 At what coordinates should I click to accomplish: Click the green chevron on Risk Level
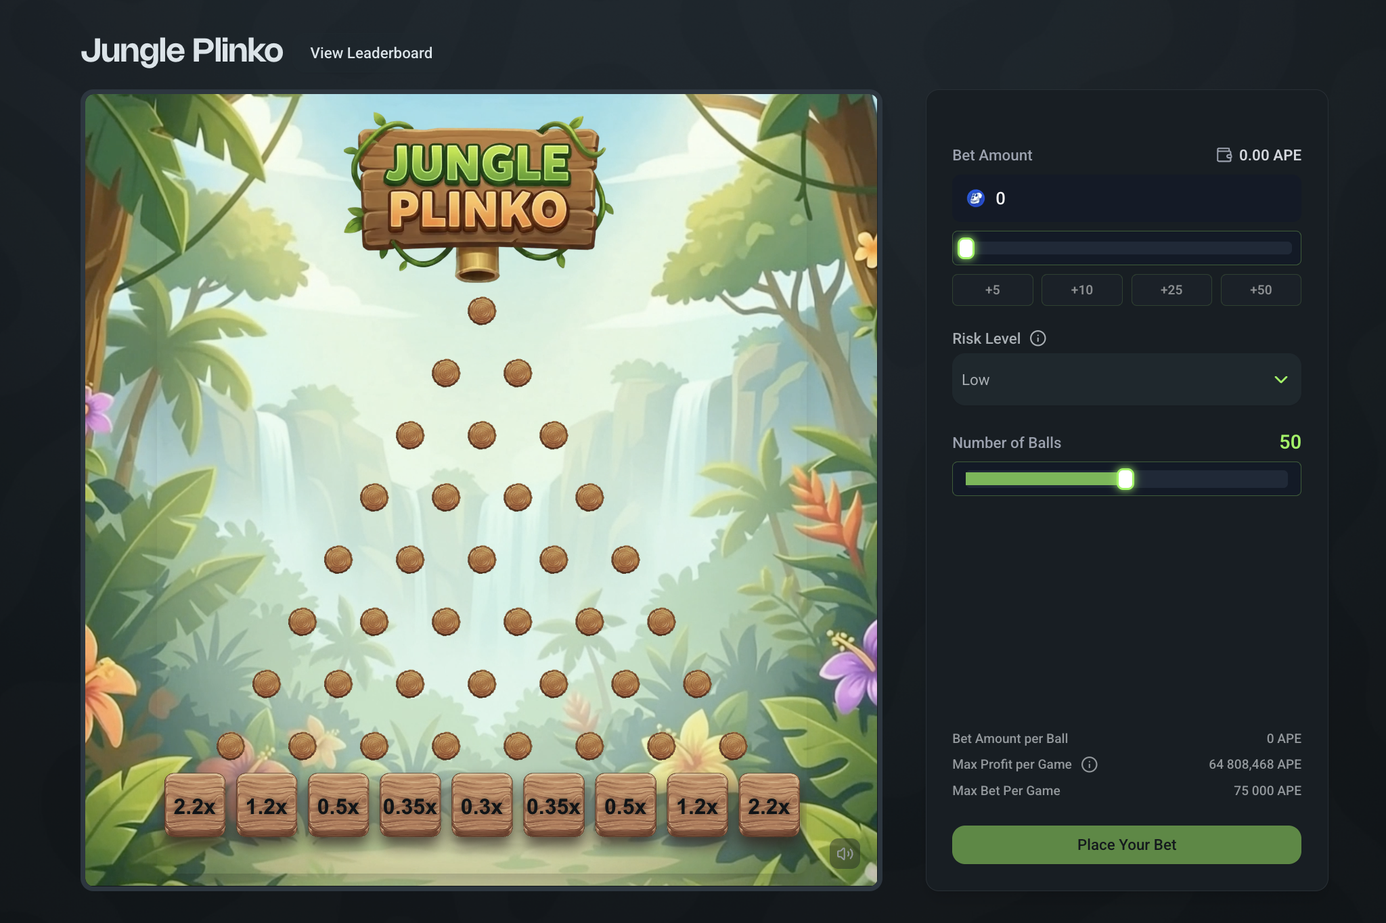click(x=1280, y=380)
